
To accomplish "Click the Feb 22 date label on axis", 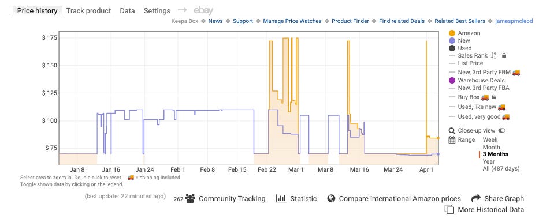I will coord(267,169).
